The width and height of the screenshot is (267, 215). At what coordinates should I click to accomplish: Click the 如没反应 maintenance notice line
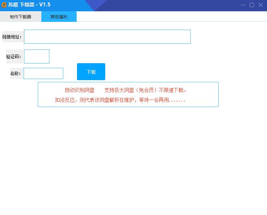[x=120, y=100]
